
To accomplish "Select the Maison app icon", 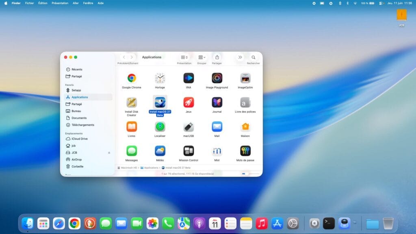I will coord(245,127).
